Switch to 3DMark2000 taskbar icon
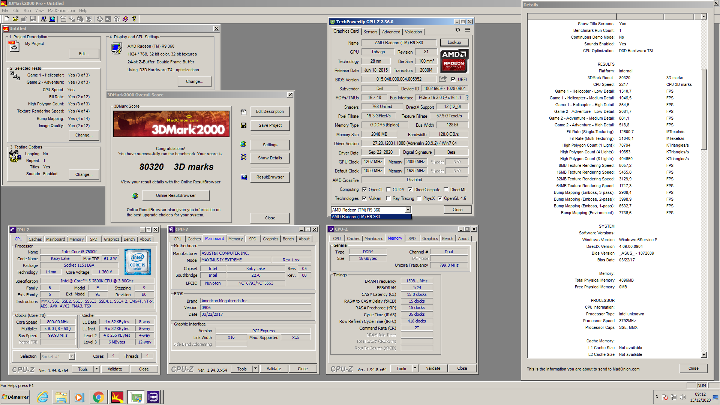Image resolution: width=720 pixels, height=405 pixels. (117, 397)
